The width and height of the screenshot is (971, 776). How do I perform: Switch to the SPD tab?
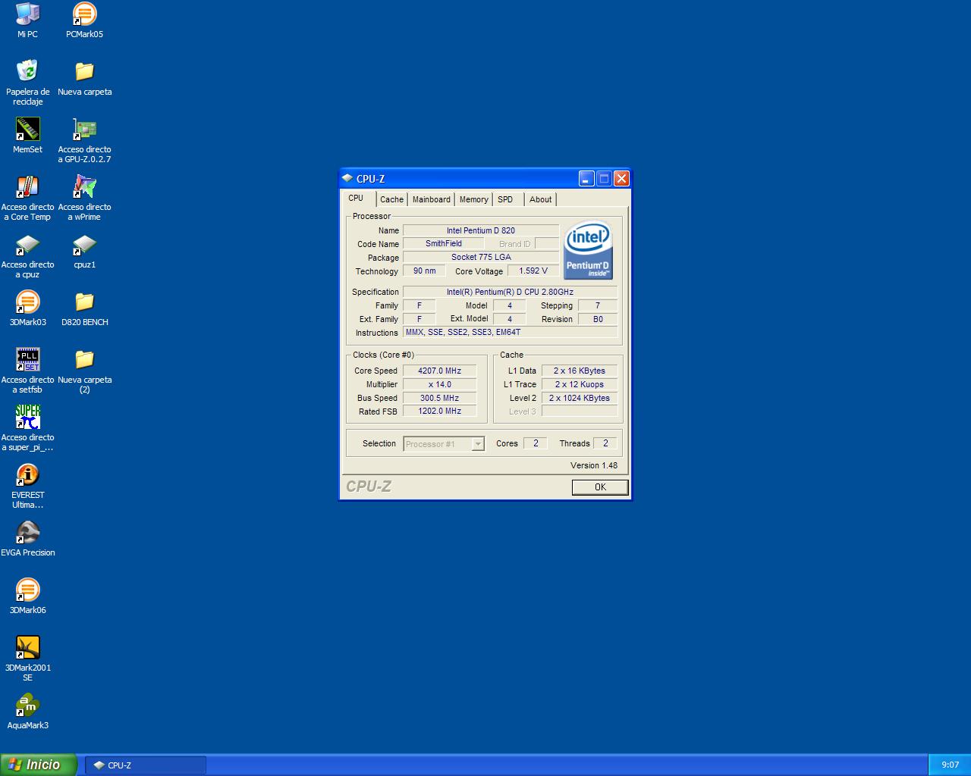[x=505, y=199]
